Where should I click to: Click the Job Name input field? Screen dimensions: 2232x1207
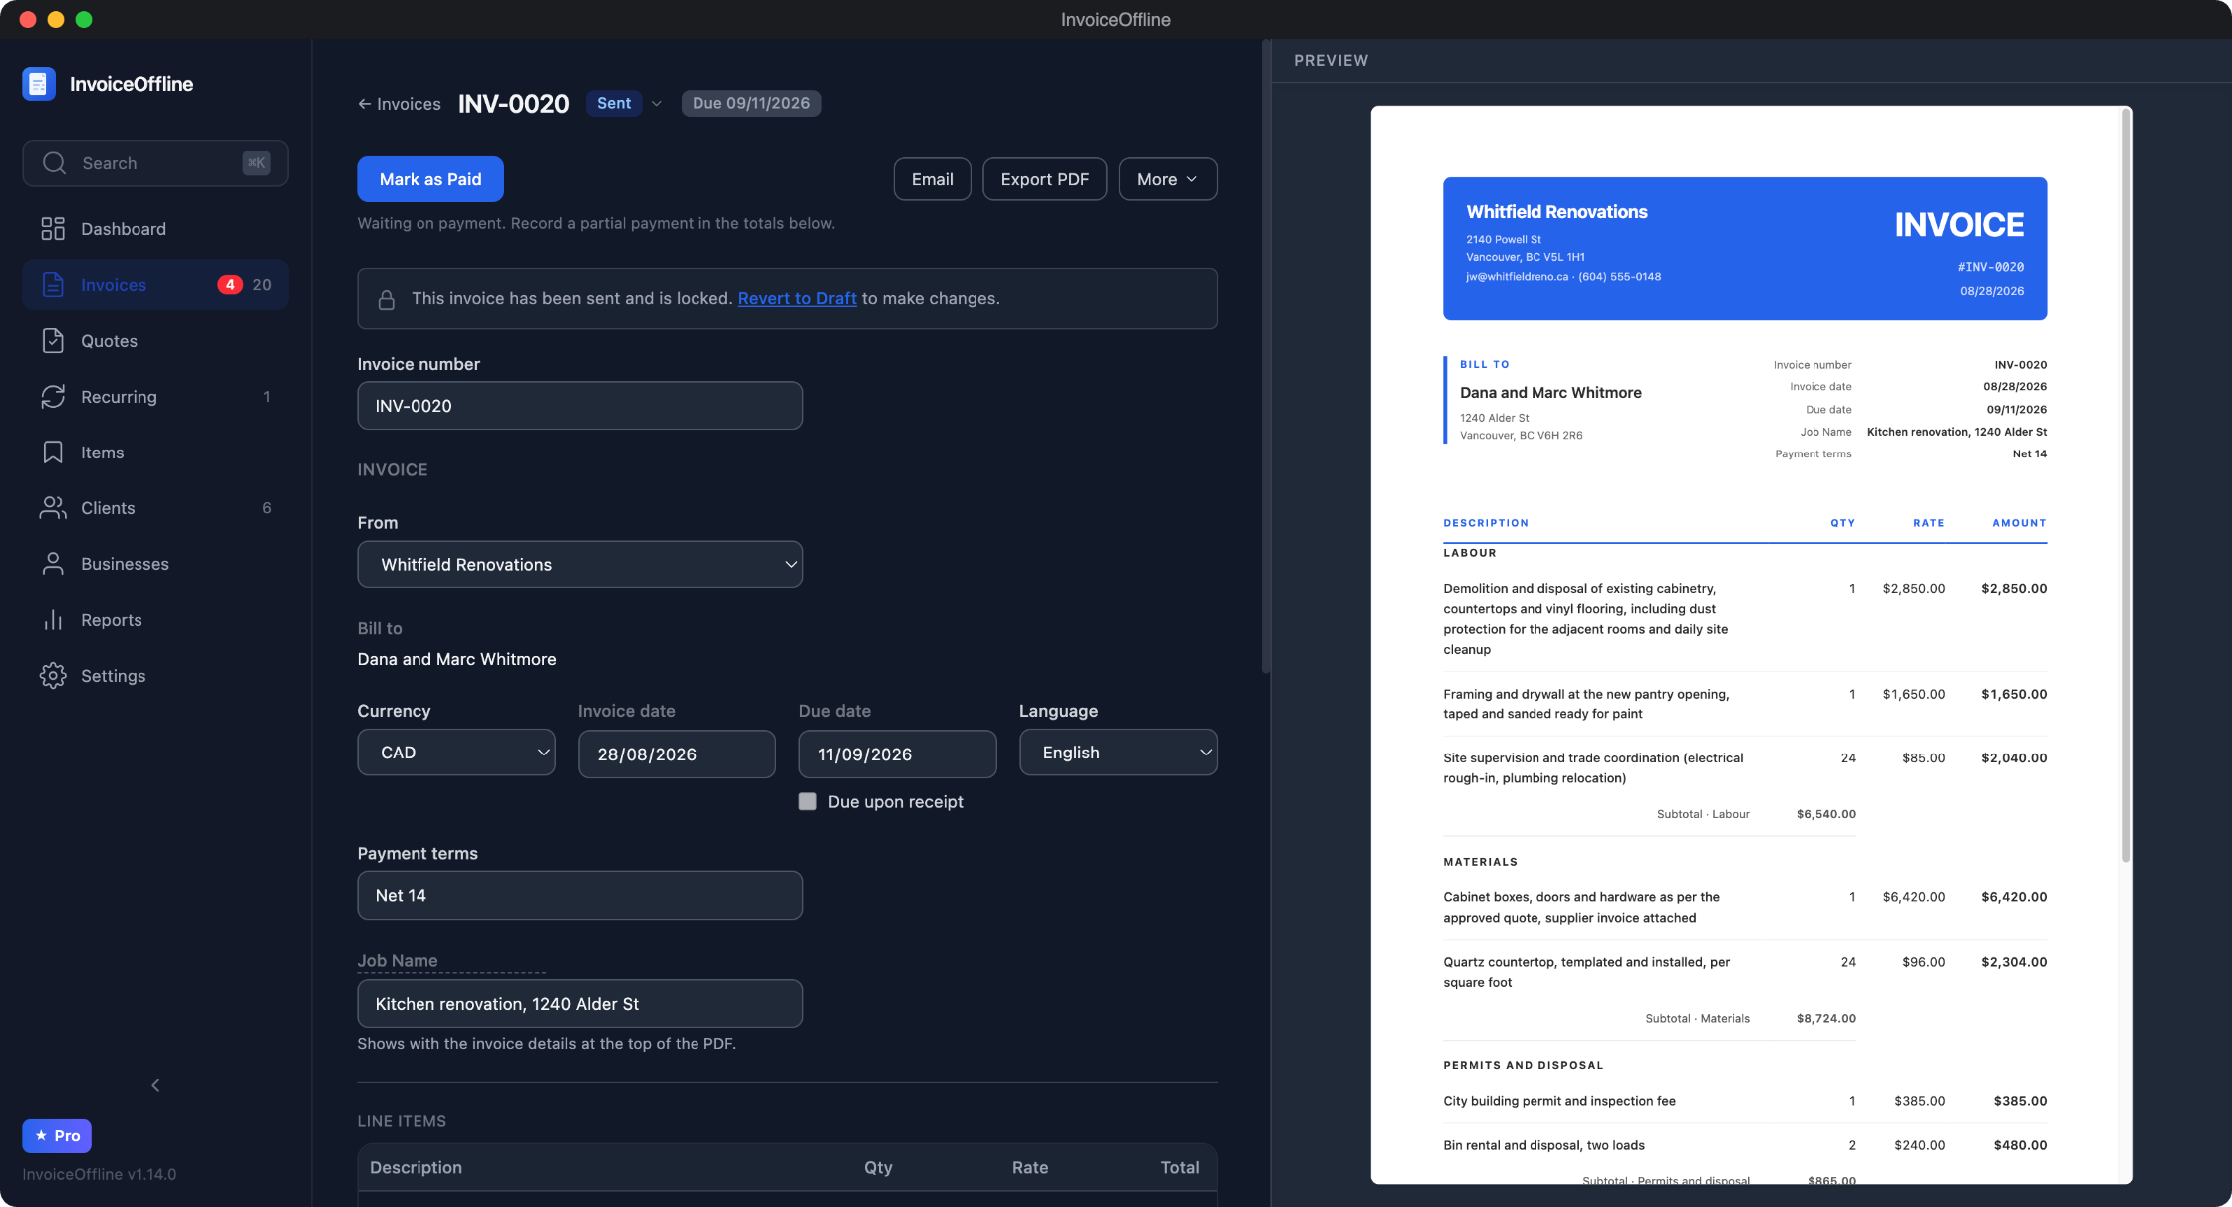580,1004
